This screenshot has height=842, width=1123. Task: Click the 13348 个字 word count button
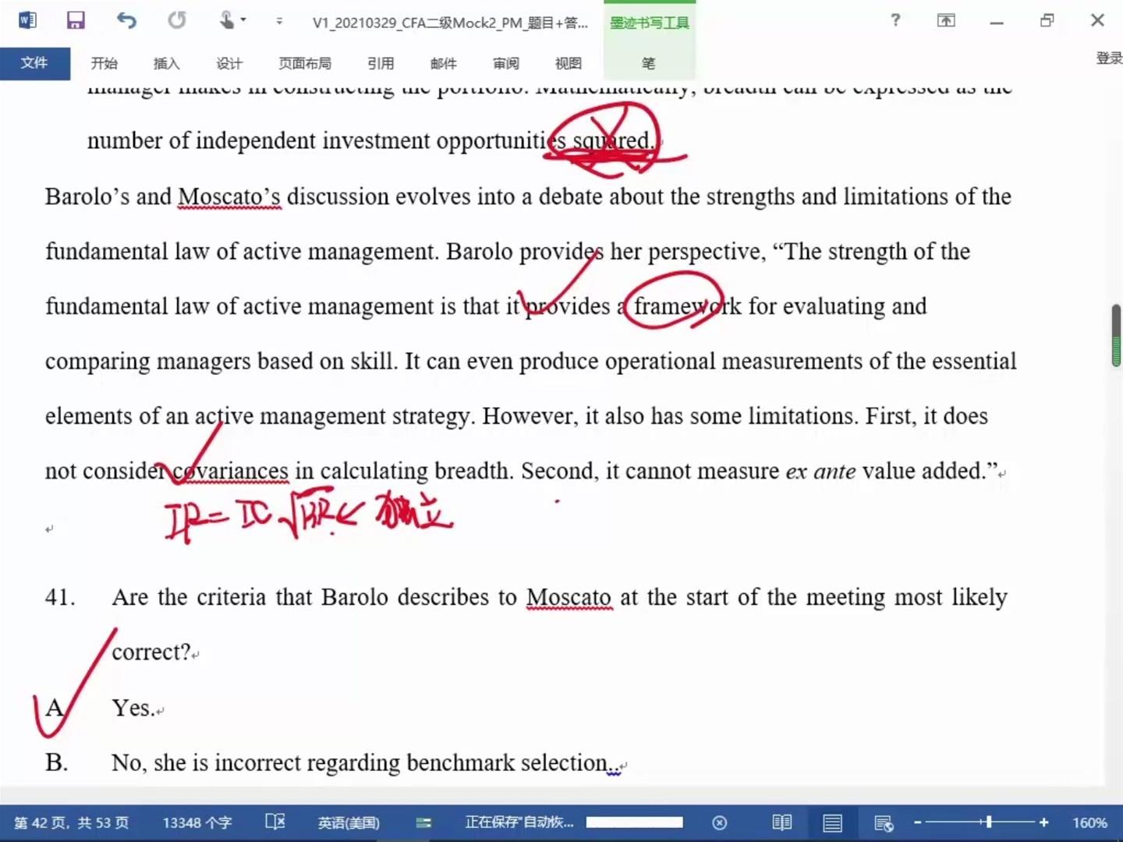tap(197, 823)
